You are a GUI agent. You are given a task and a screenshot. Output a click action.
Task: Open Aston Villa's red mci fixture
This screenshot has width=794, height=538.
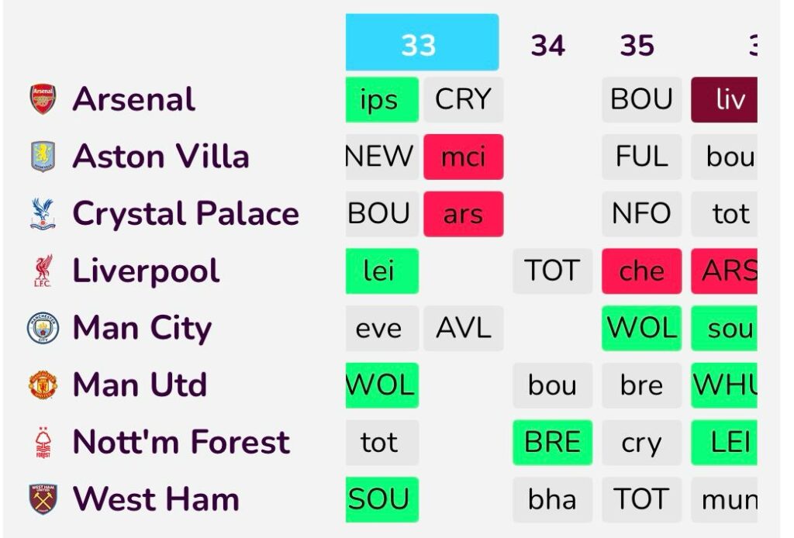(x=463, y=157)
